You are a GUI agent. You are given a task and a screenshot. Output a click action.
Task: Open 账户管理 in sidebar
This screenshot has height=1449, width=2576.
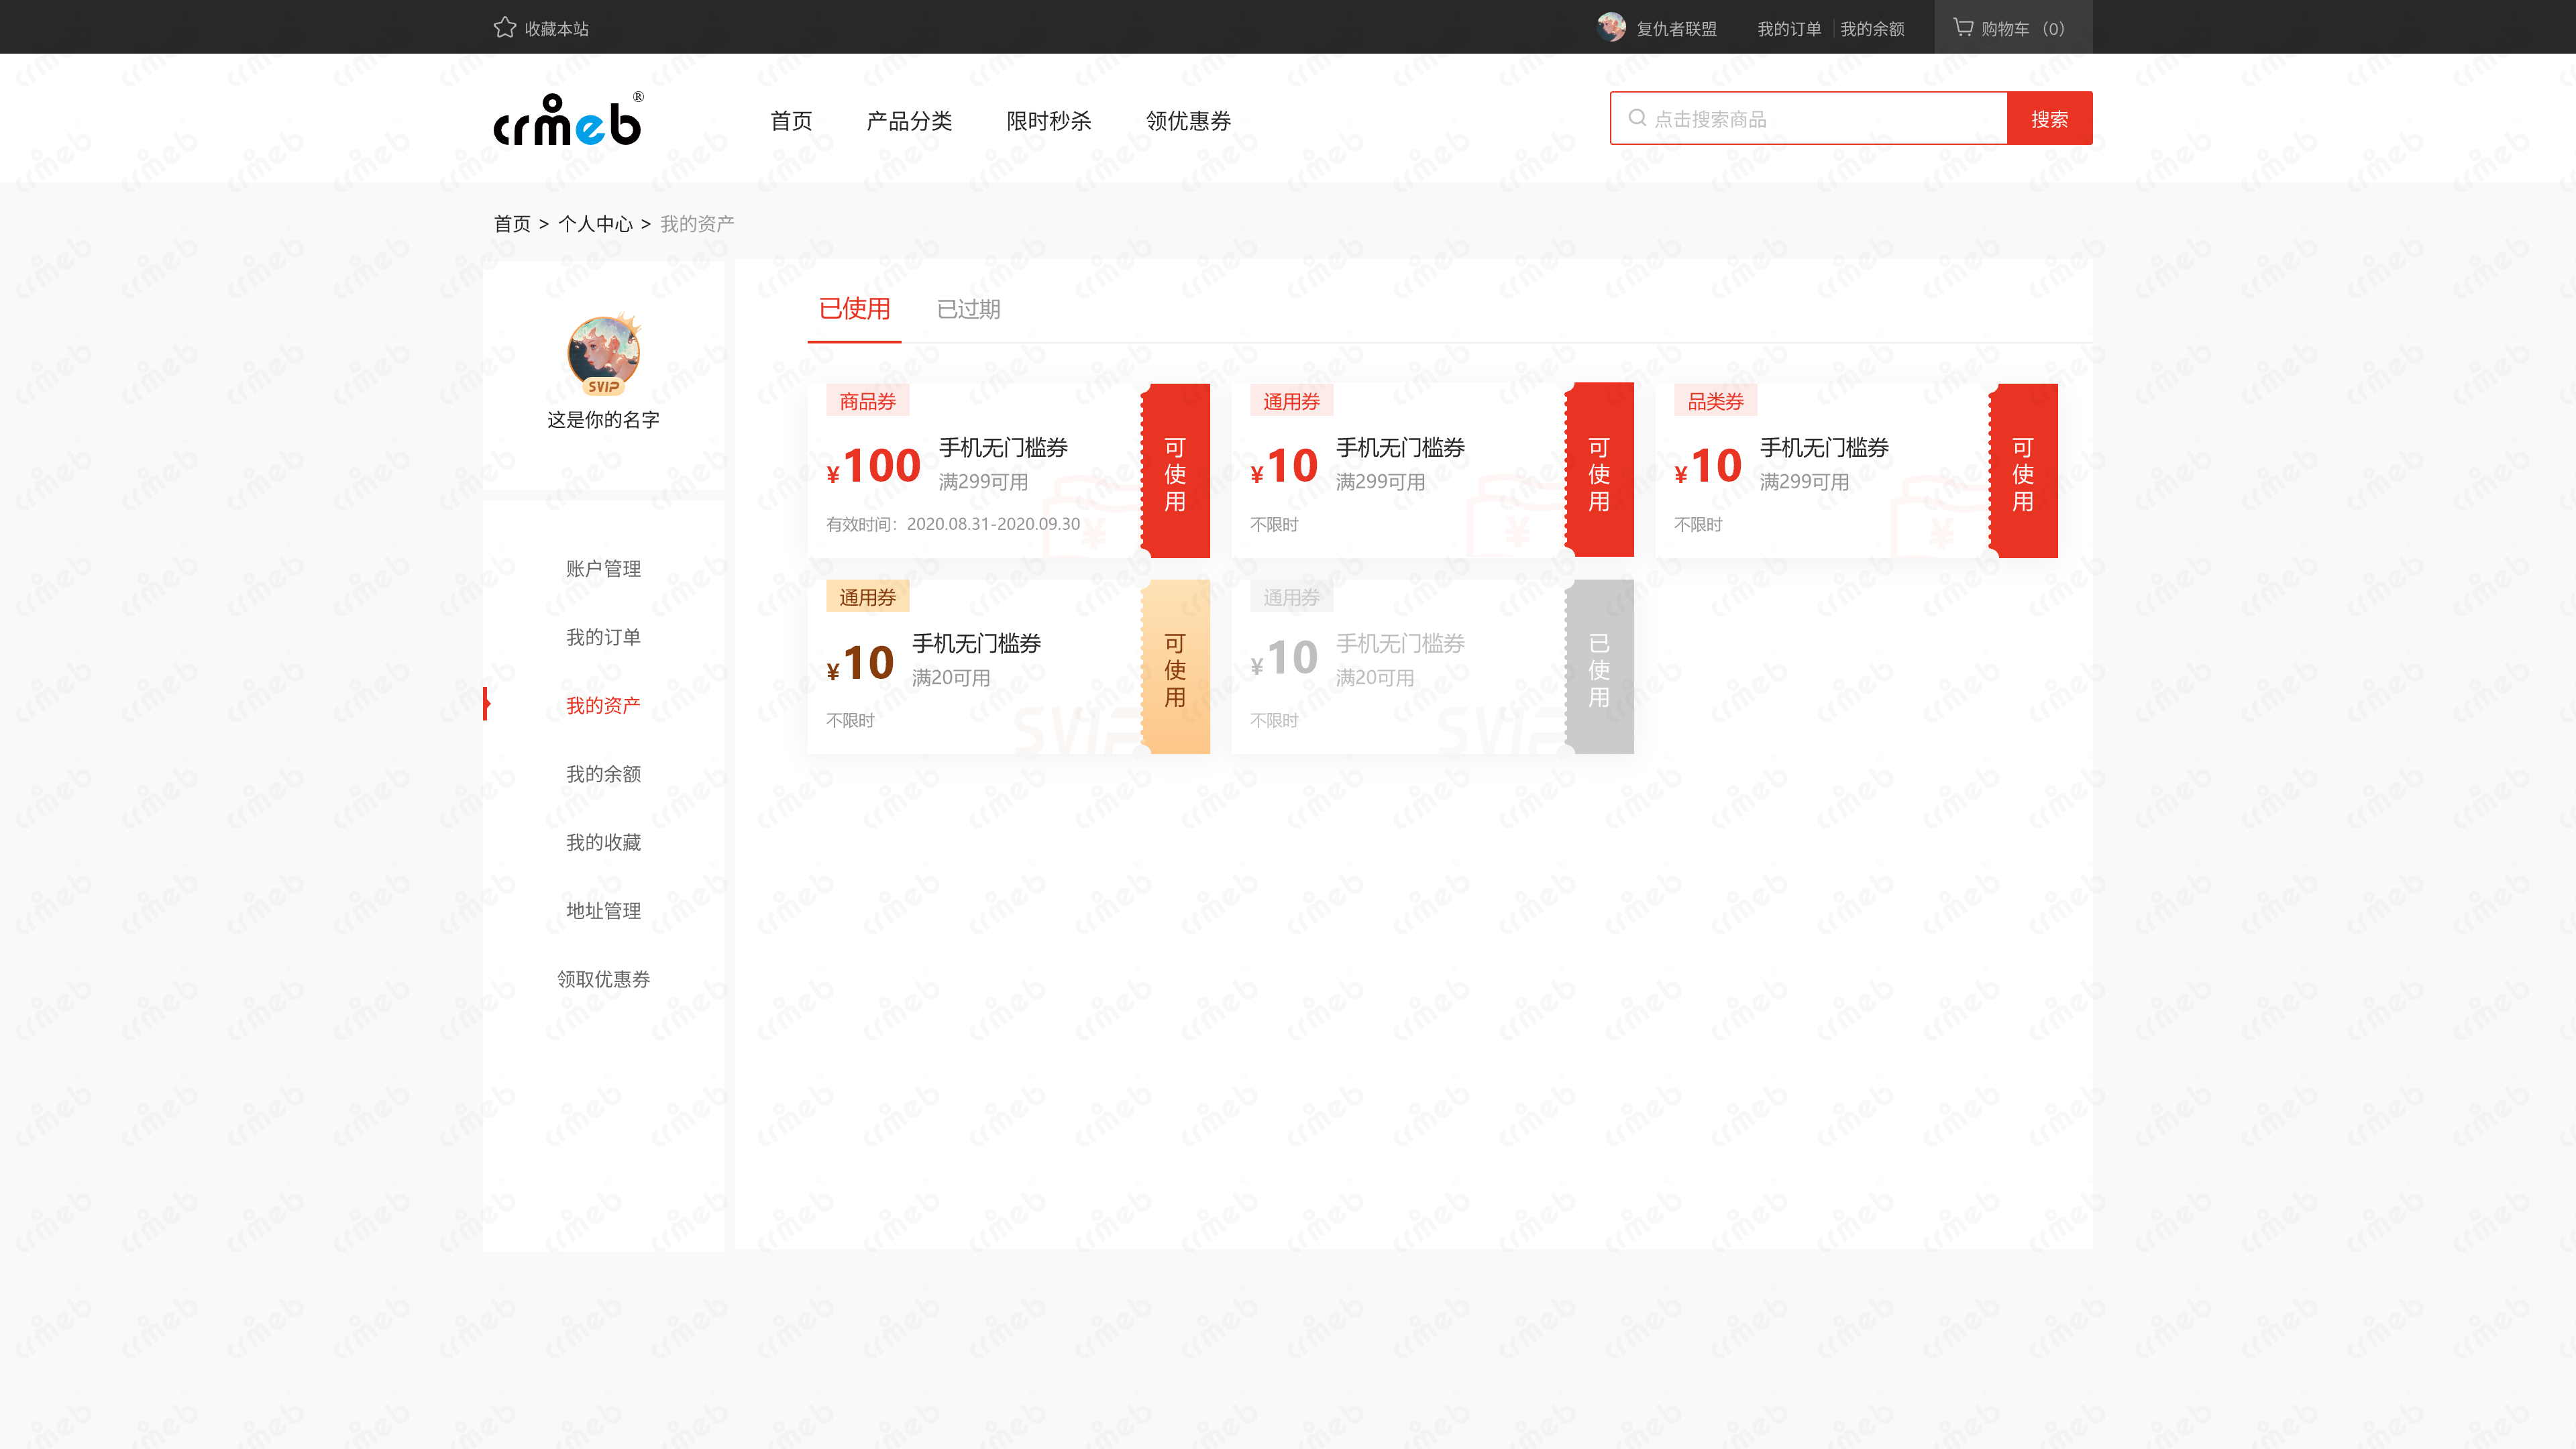tap(603, 569)
